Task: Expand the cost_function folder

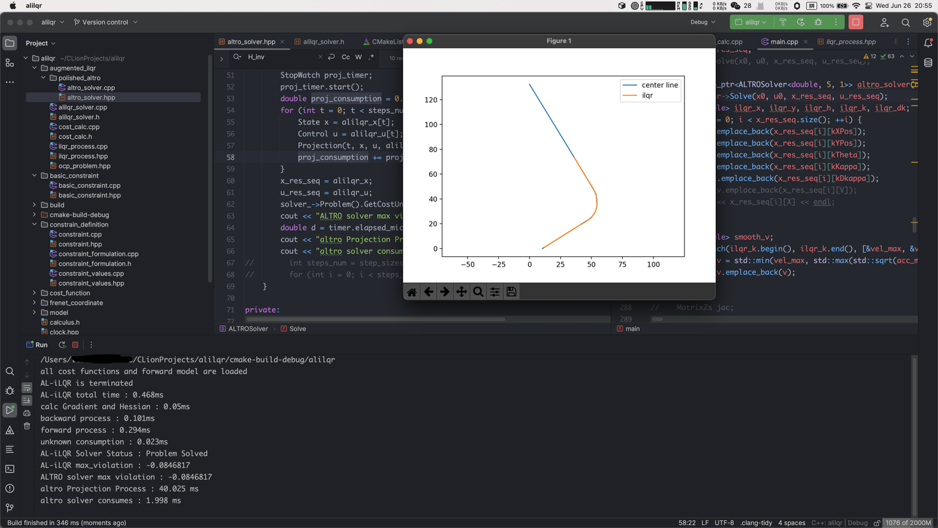Action: pyautogui.click(x=35, y=293)
